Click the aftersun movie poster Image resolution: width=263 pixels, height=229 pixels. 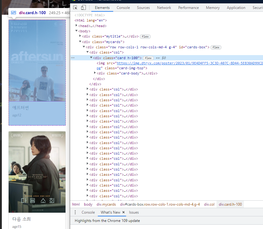37,61
